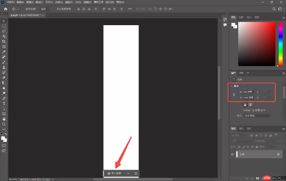Open the RGB 颜色 mode dropdown

257,115
